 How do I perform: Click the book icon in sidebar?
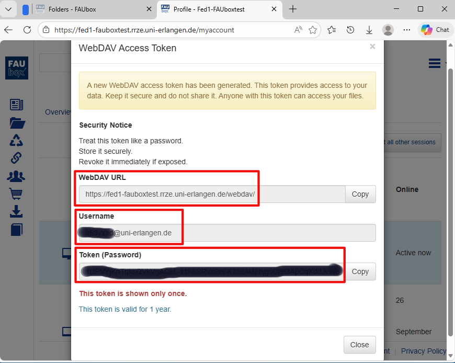click(x=17, y=229)
